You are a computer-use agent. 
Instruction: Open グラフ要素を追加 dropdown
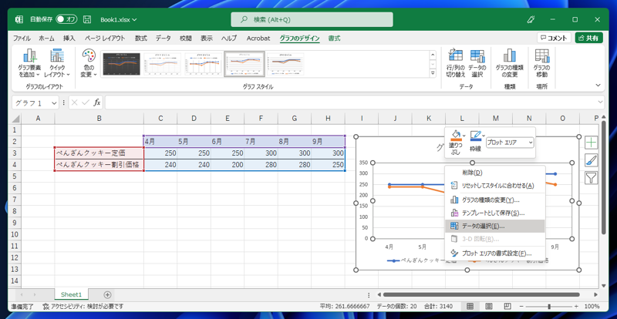29,63
